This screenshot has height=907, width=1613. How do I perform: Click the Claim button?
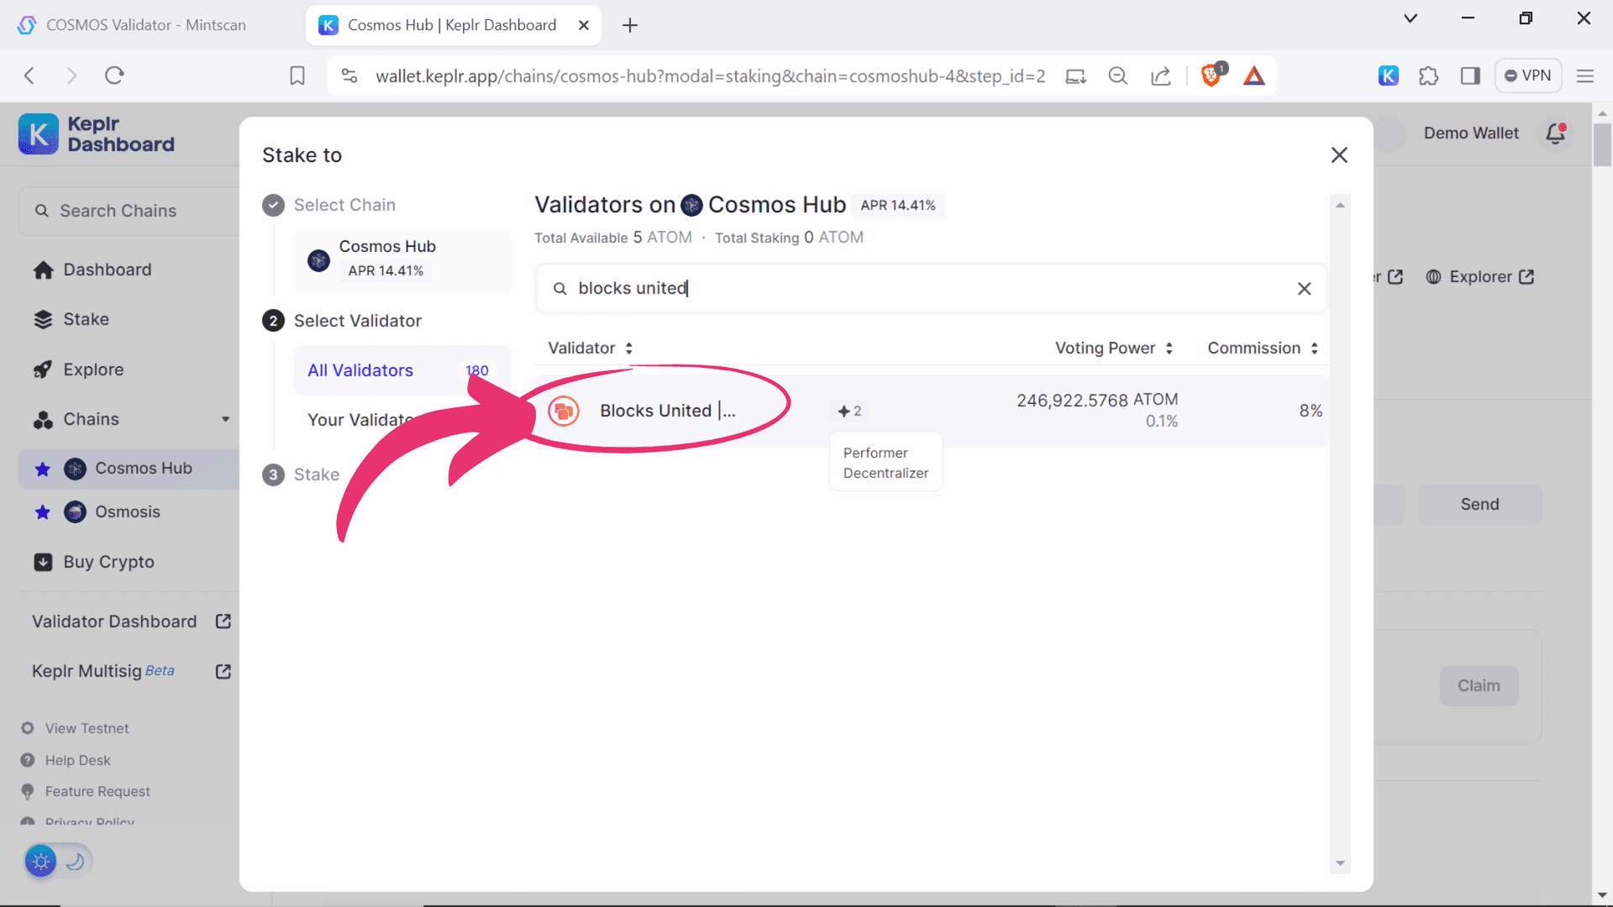tap(1479, 686)
